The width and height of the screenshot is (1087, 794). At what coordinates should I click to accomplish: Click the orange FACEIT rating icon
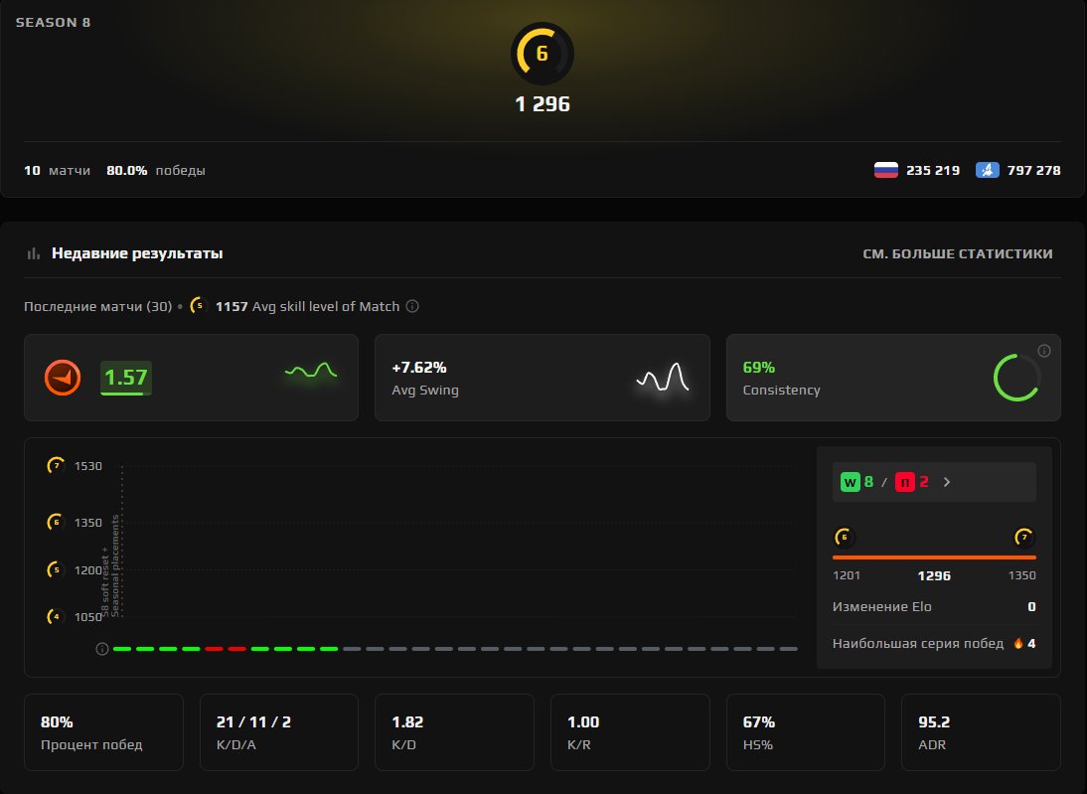click(x=63, y=378)
